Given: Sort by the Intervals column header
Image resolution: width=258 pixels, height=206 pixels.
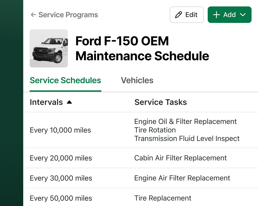Looking at the screenshot, I should pos(51,102).
